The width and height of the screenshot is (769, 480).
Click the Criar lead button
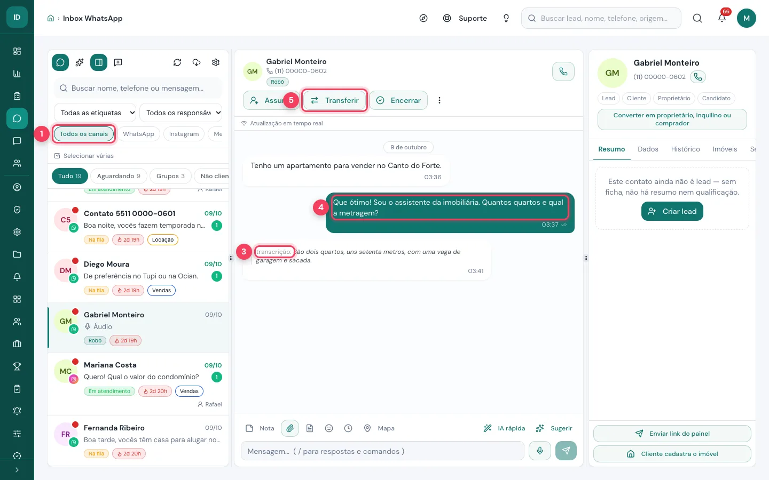click(x=672, y=211)
